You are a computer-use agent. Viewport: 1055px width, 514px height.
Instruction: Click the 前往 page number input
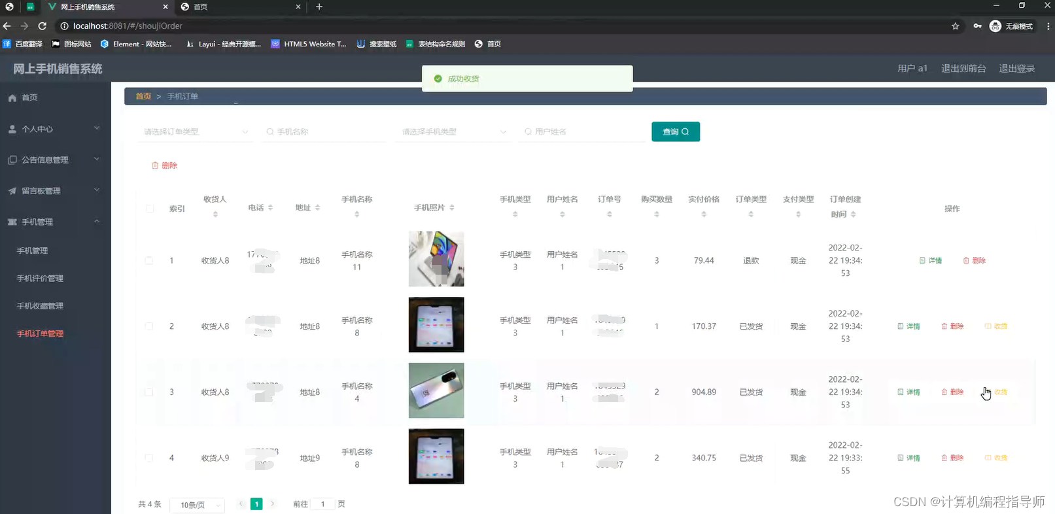tap(322, 504)
